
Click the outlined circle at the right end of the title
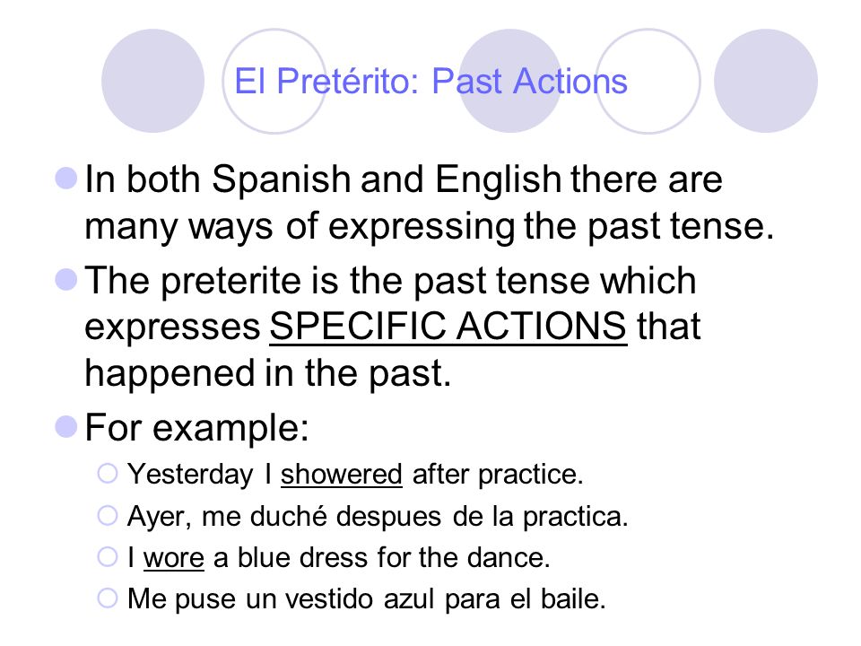(x=648, y=81)
